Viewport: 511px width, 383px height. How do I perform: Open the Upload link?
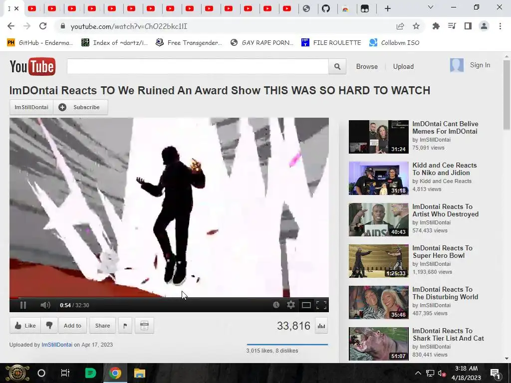[x=403, y=66]
